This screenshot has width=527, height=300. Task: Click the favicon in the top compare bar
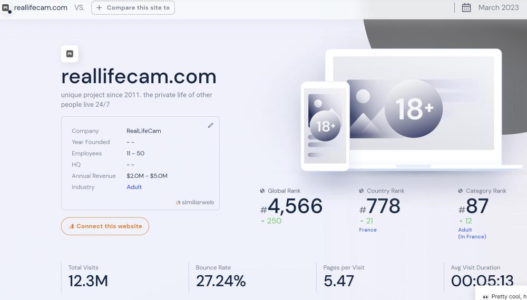point(6,8)
